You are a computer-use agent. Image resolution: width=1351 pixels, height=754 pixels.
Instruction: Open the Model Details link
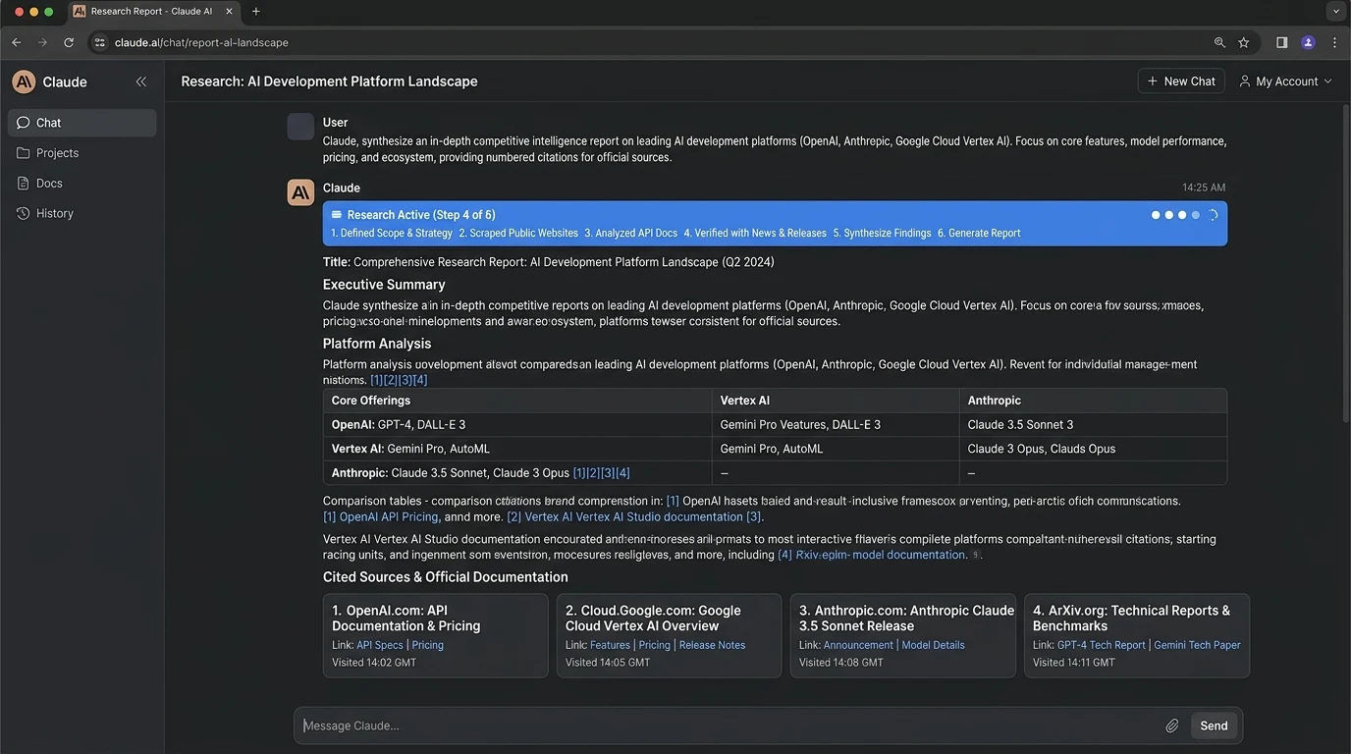pyautogui.click(x=934, y=645)
